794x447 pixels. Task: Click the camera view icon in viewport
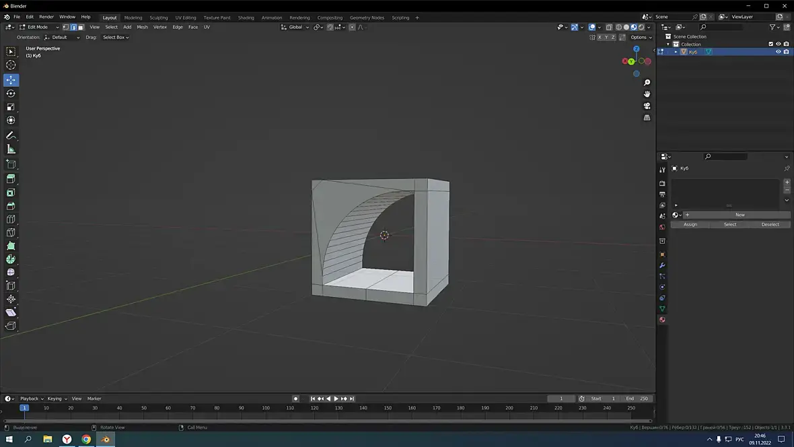coord(647,106)
